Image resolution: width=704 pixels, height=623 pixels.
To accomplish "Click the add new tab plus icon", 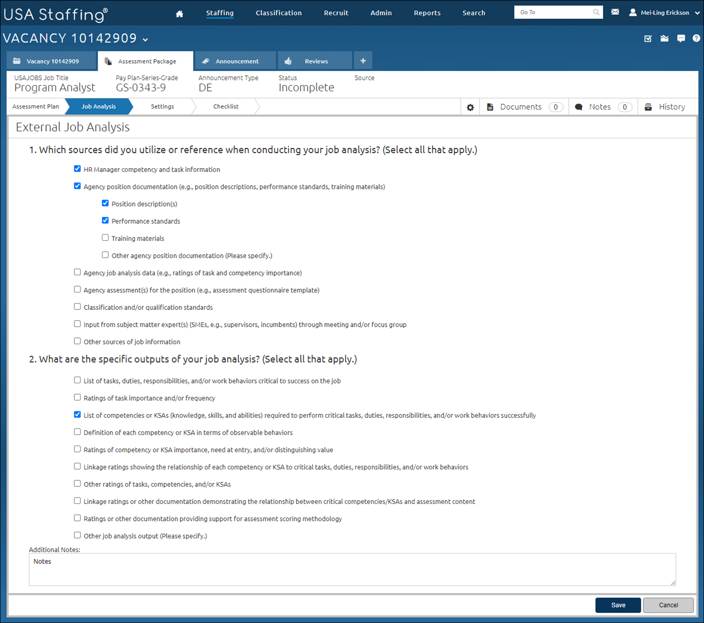I will pyautogui.click(x=363, y=61).
